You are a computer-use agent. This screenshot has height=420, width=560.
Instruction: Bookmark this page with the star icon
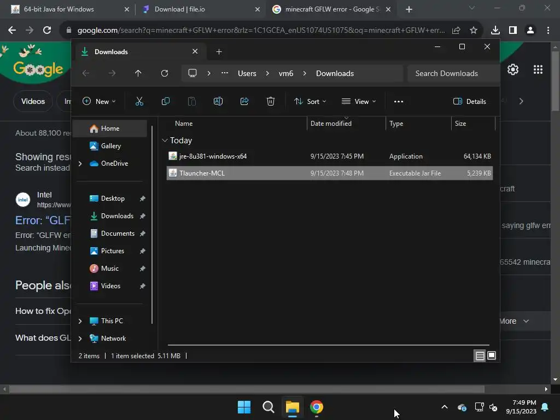click(x=474, y=31)
